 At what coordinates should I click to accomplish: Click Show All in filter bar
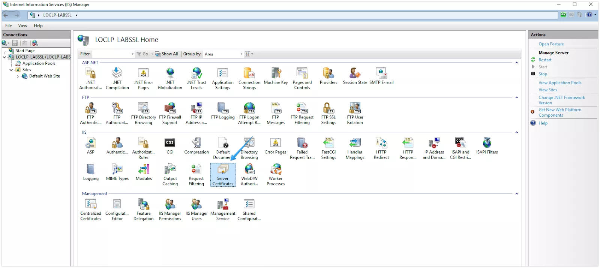[x=167, y=54]
